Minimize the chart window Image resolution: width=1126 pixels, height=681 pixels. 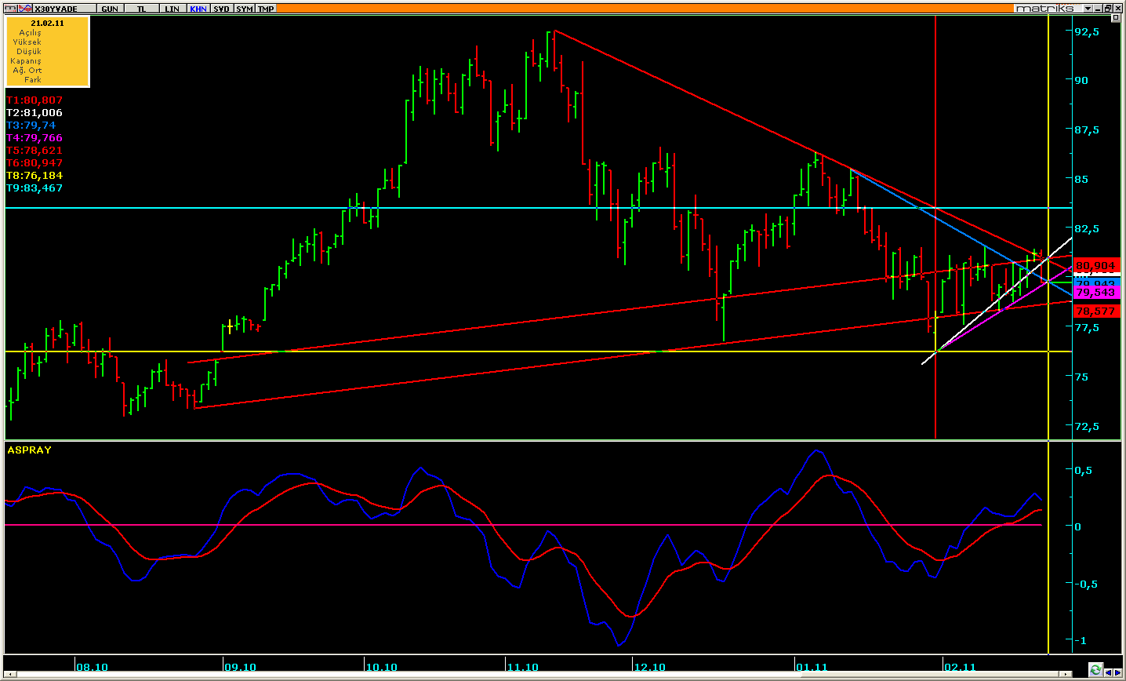(1099, 8)
